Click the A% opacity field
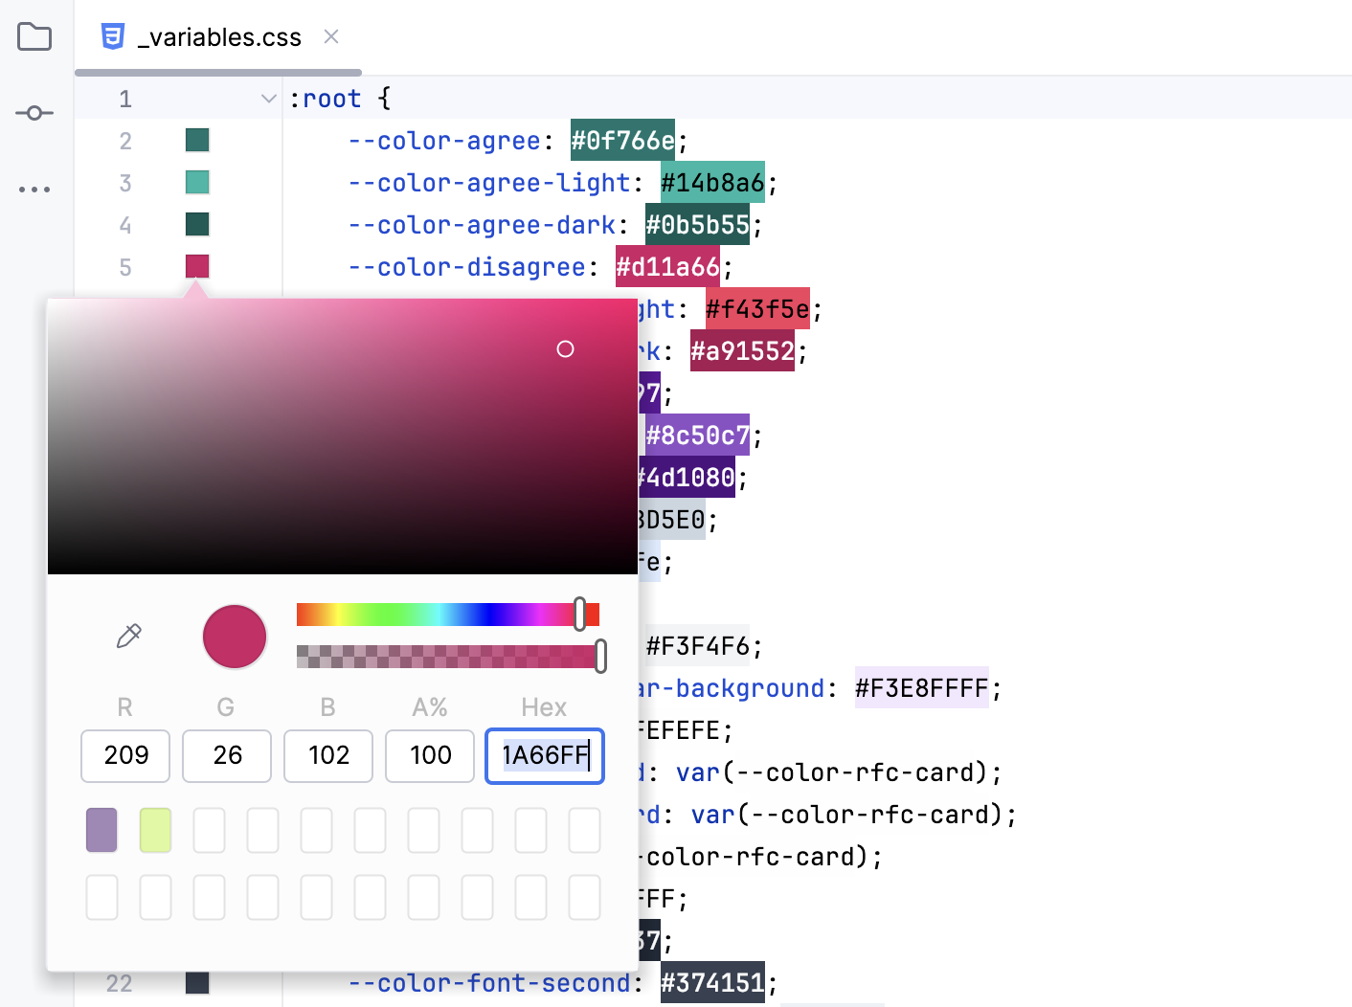1352x1007 pixels. [429, 756]
